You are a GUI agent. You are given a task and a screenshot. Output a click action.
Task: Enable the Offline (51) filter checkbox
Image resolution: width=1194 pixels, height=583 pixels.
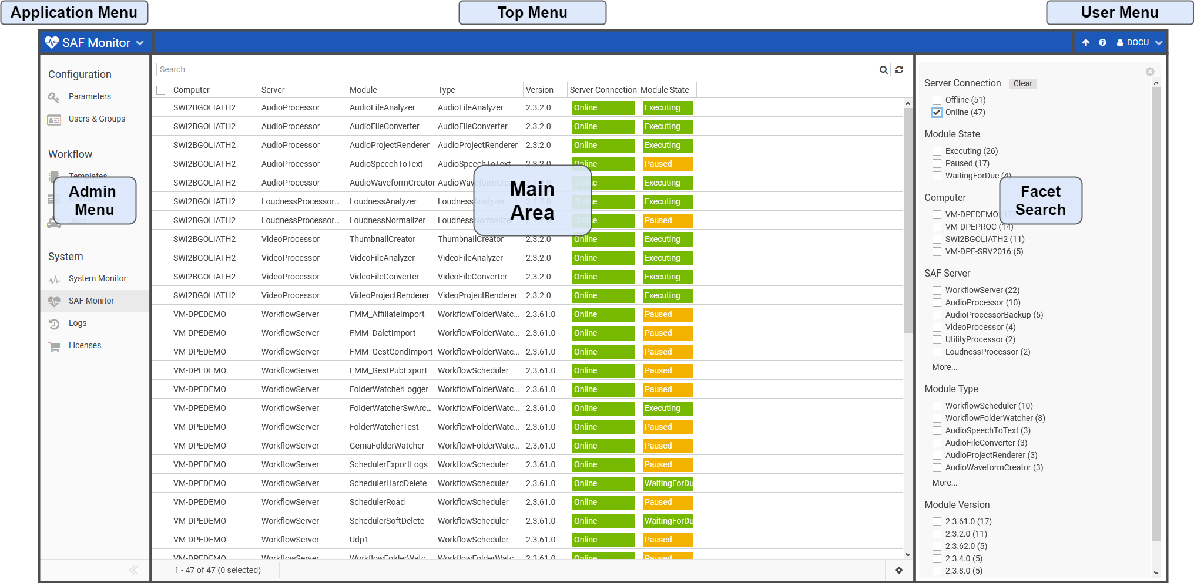(x=937, y=100)
